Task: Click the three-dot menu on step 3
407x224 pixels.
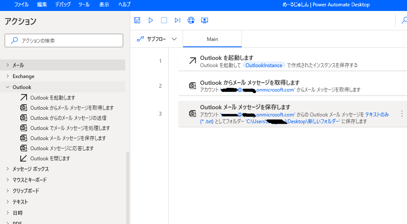Action: [x=402, y=113]
